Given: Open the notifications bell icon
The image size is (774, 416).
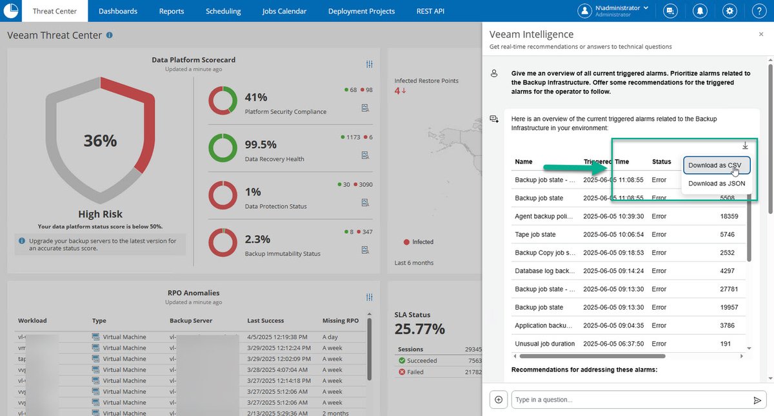Looking at the screenshot, I should click(699, 11).
